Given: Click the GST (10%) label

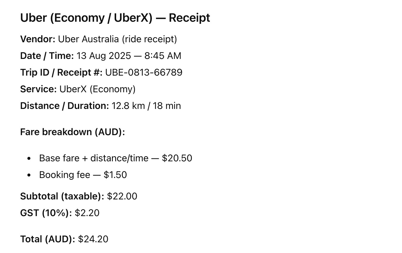Looking at the screenshot, I should click(46, 213).
